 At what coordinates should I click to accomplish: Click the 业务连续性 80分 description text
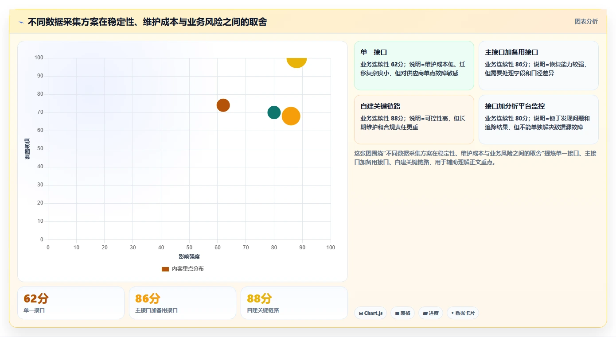pyautogui.click(x=537, y=123)
